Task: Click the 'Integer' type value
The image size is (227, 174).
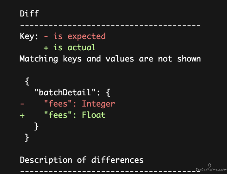Action: click(x=98, y=104)
